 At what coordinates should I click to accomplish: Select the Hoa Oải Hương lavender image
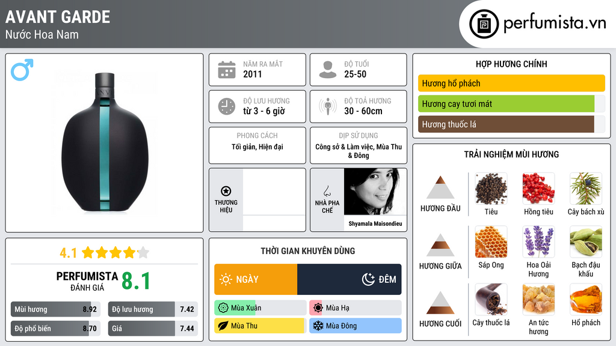[538, 241]
